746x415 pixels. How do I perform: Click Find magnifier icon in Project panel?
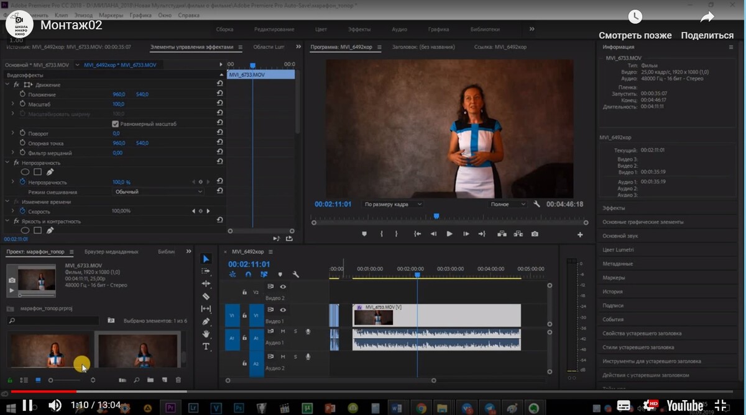coord(136,380)
